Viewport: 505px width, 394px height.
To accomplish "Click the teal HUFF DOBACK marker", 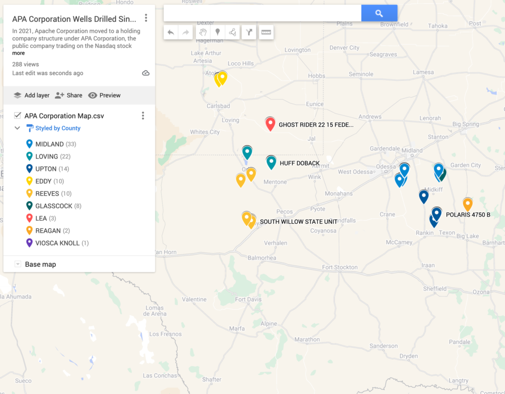I will point(271,162).
